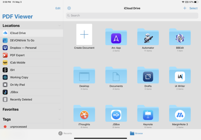Tap the Edit button in sidebar
This screenshot has width=201, height=140.
click(x=58, y=8)
